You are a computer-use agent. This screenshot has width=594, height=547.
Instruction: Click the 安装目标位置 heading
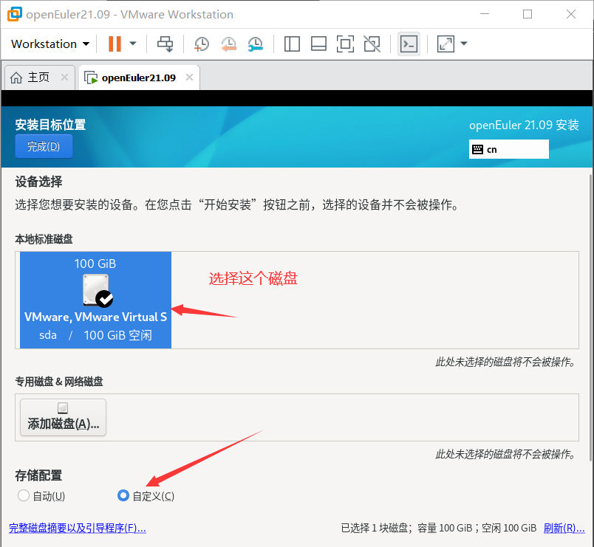pos(50,125)
